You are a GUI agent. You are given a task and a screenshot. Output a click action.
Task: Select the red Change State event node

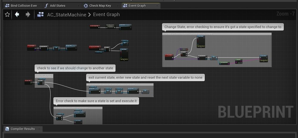click(169, 55)
